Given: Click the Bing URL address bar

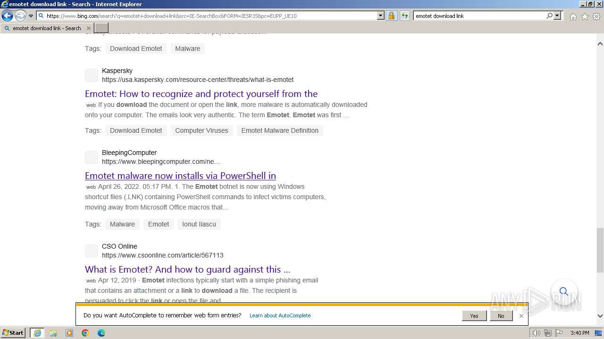Looking at the screenshot, I should [x=207, y=16].
